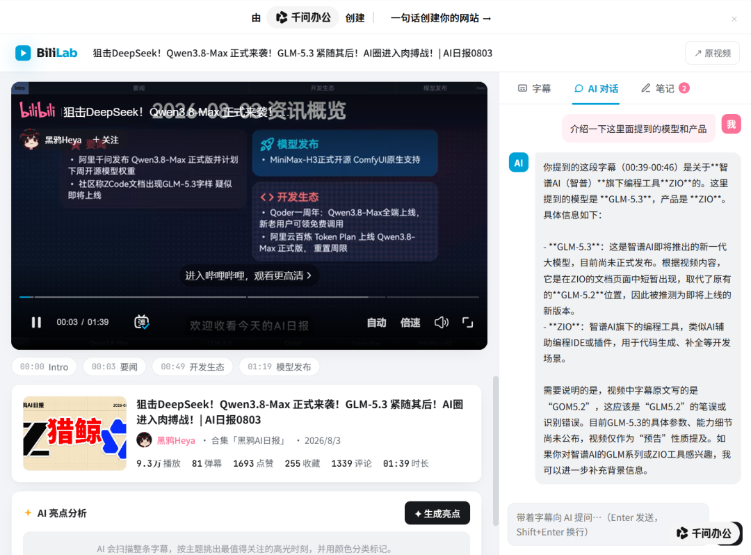Click the video title in the info card
This screenshot has height=555, width=751.
[x=300, y=412]
